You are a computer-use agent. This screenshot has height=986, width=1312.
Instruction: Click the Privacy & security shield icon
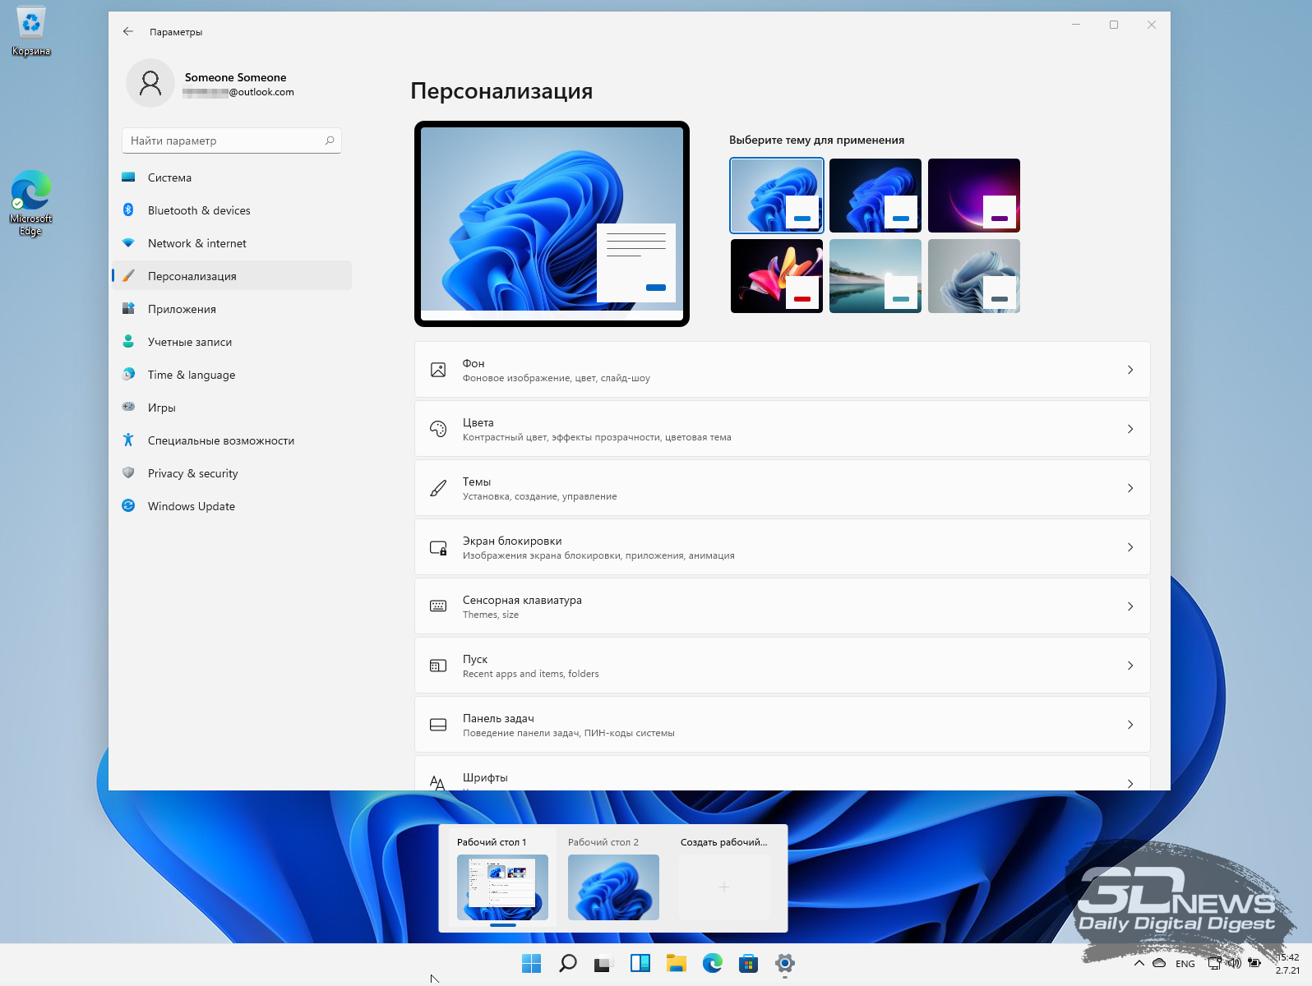coord(128,472)
